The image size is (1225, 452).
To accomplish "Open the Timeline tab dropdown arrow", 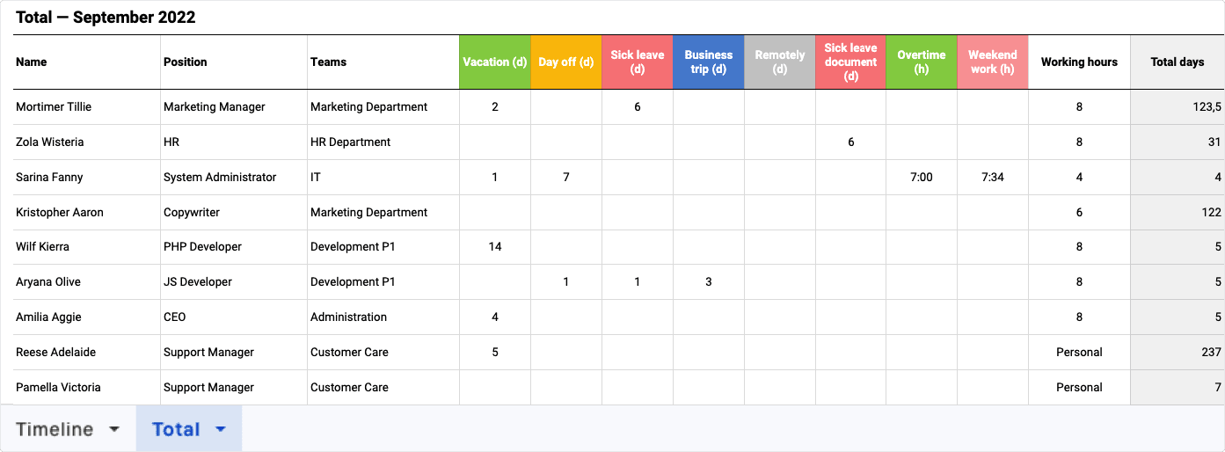I will click(113, 429).
